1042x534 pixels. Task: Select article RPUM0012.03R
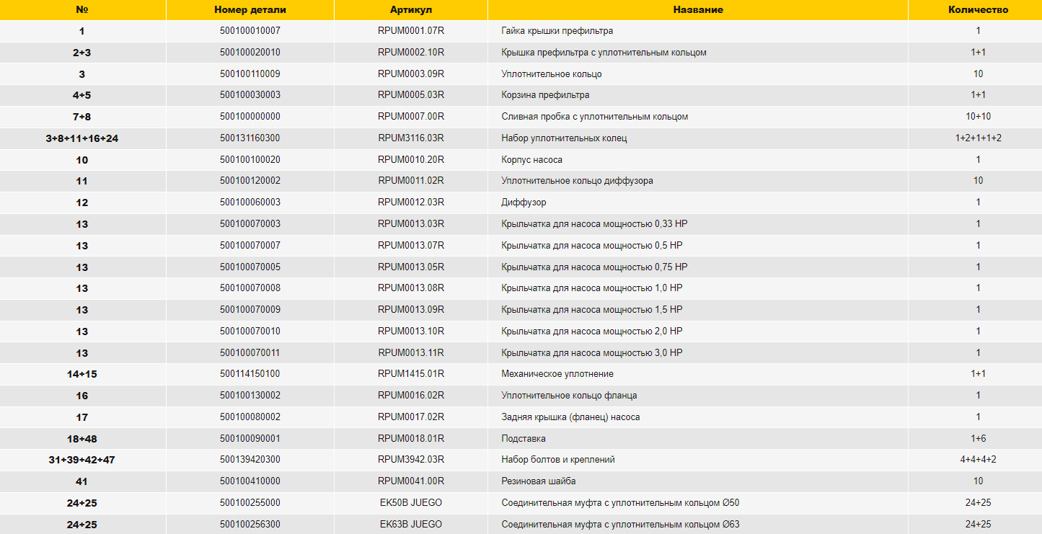click(411, 203)
